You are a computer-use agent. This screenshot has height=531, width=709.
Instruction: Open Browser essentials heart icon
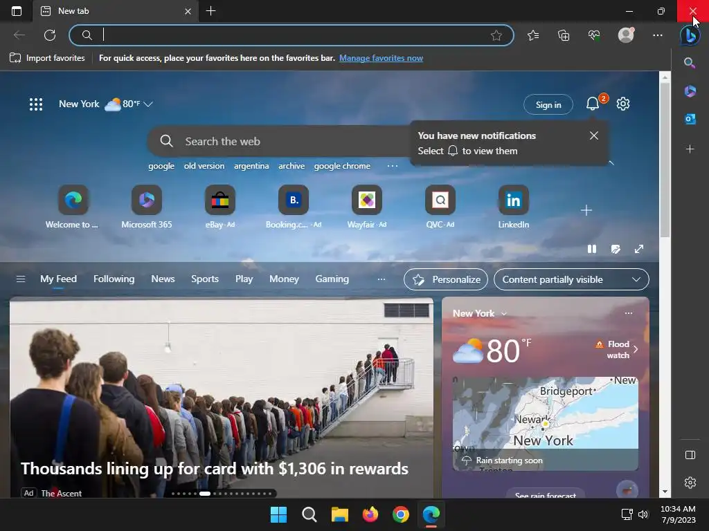[594, 35]
